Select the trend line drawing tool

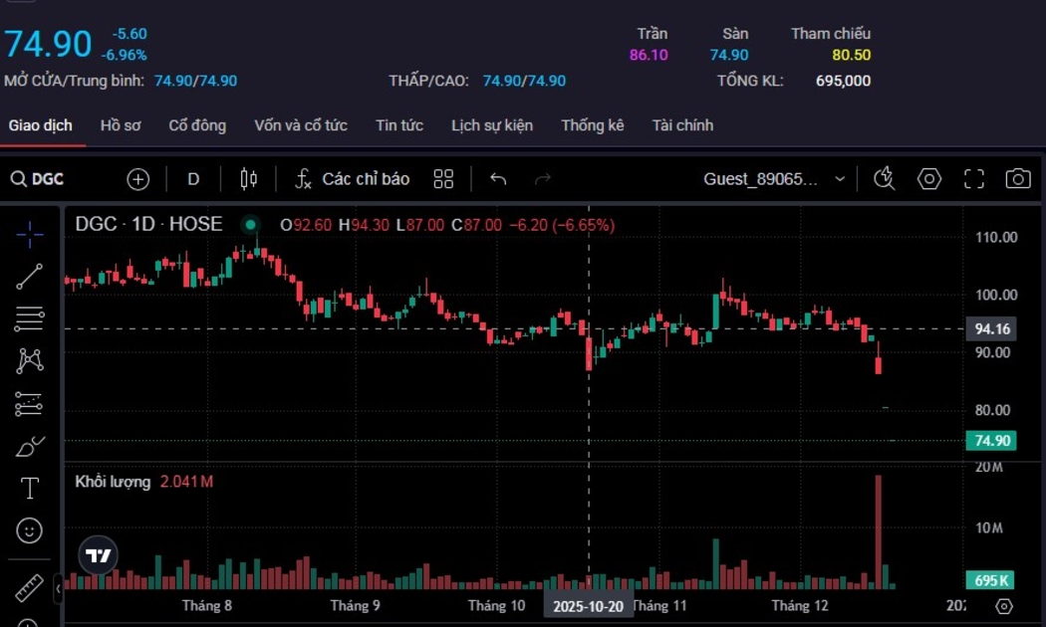[x=30, y=277]
